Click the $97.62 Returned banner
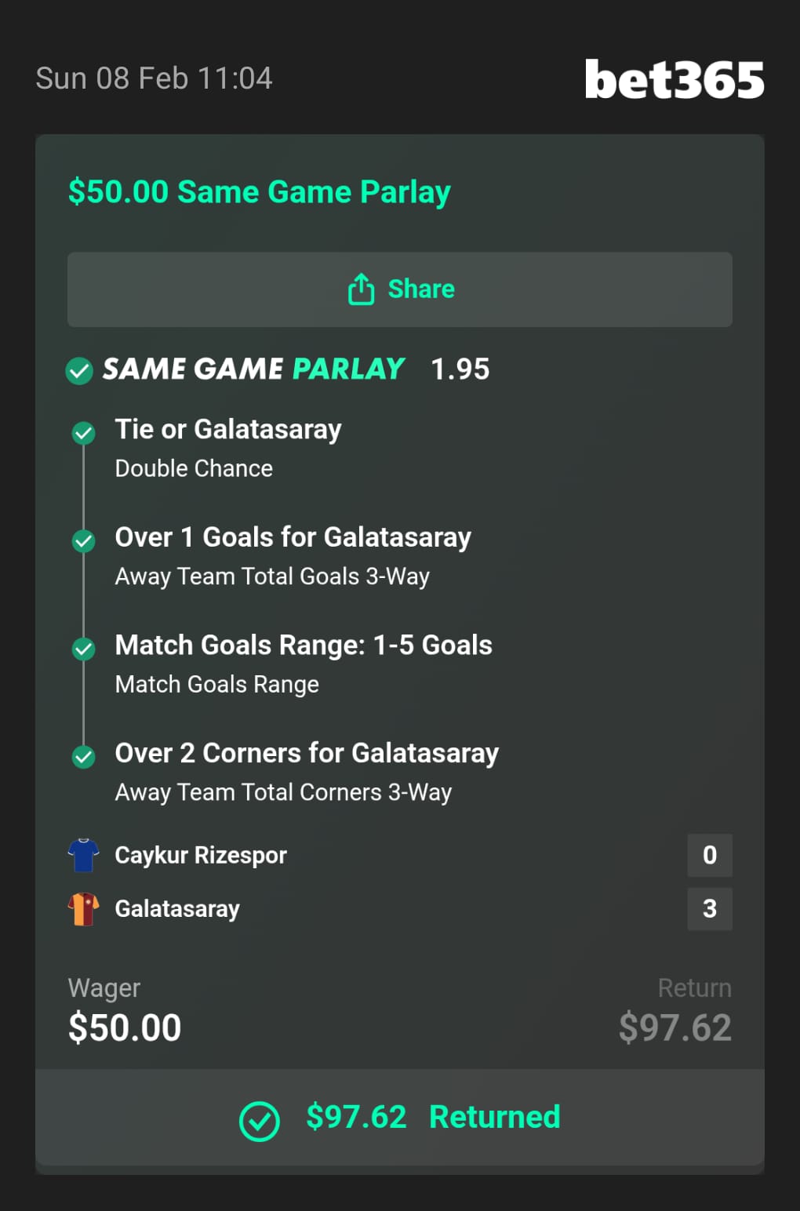This screenshot has height=1211, width=800. tap(433, 1117)
